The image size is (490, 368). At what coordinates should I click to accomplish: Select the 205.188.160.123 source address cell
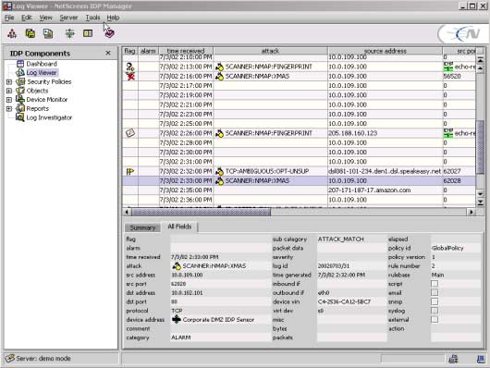click(385, 133)
